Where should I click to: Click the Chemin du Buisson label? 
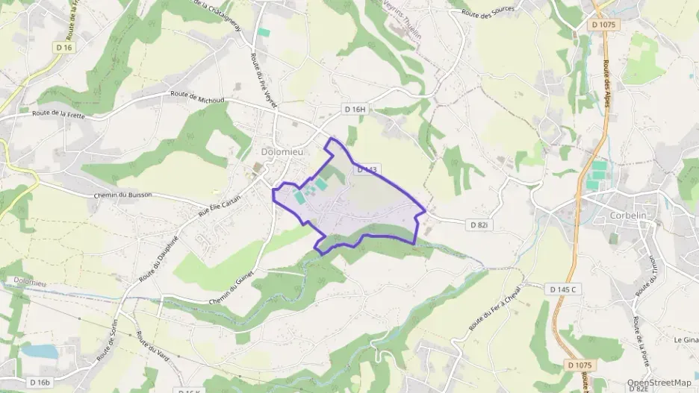[123, 195]
